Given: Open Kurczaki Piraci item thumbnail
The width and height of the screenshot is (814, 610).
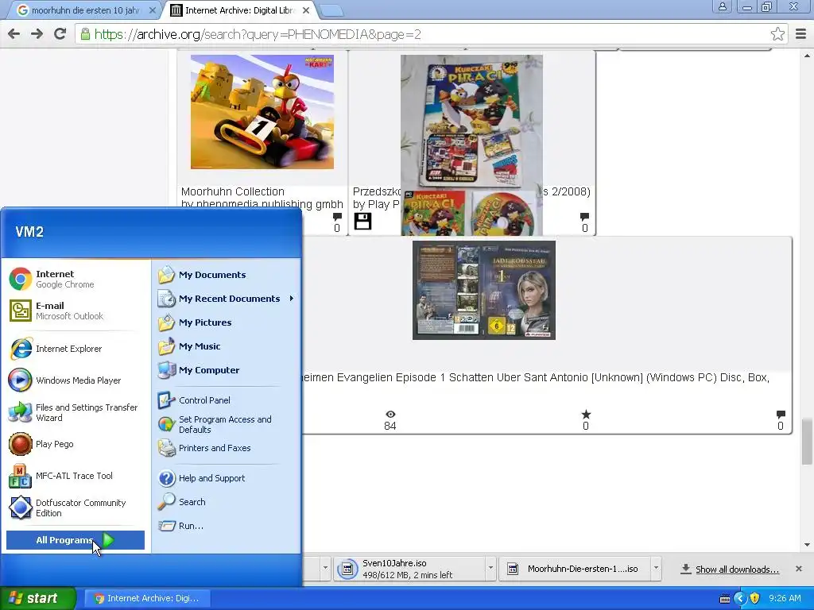Looking at the screenshot, I should pyautogui.click(x=471, y=145).
